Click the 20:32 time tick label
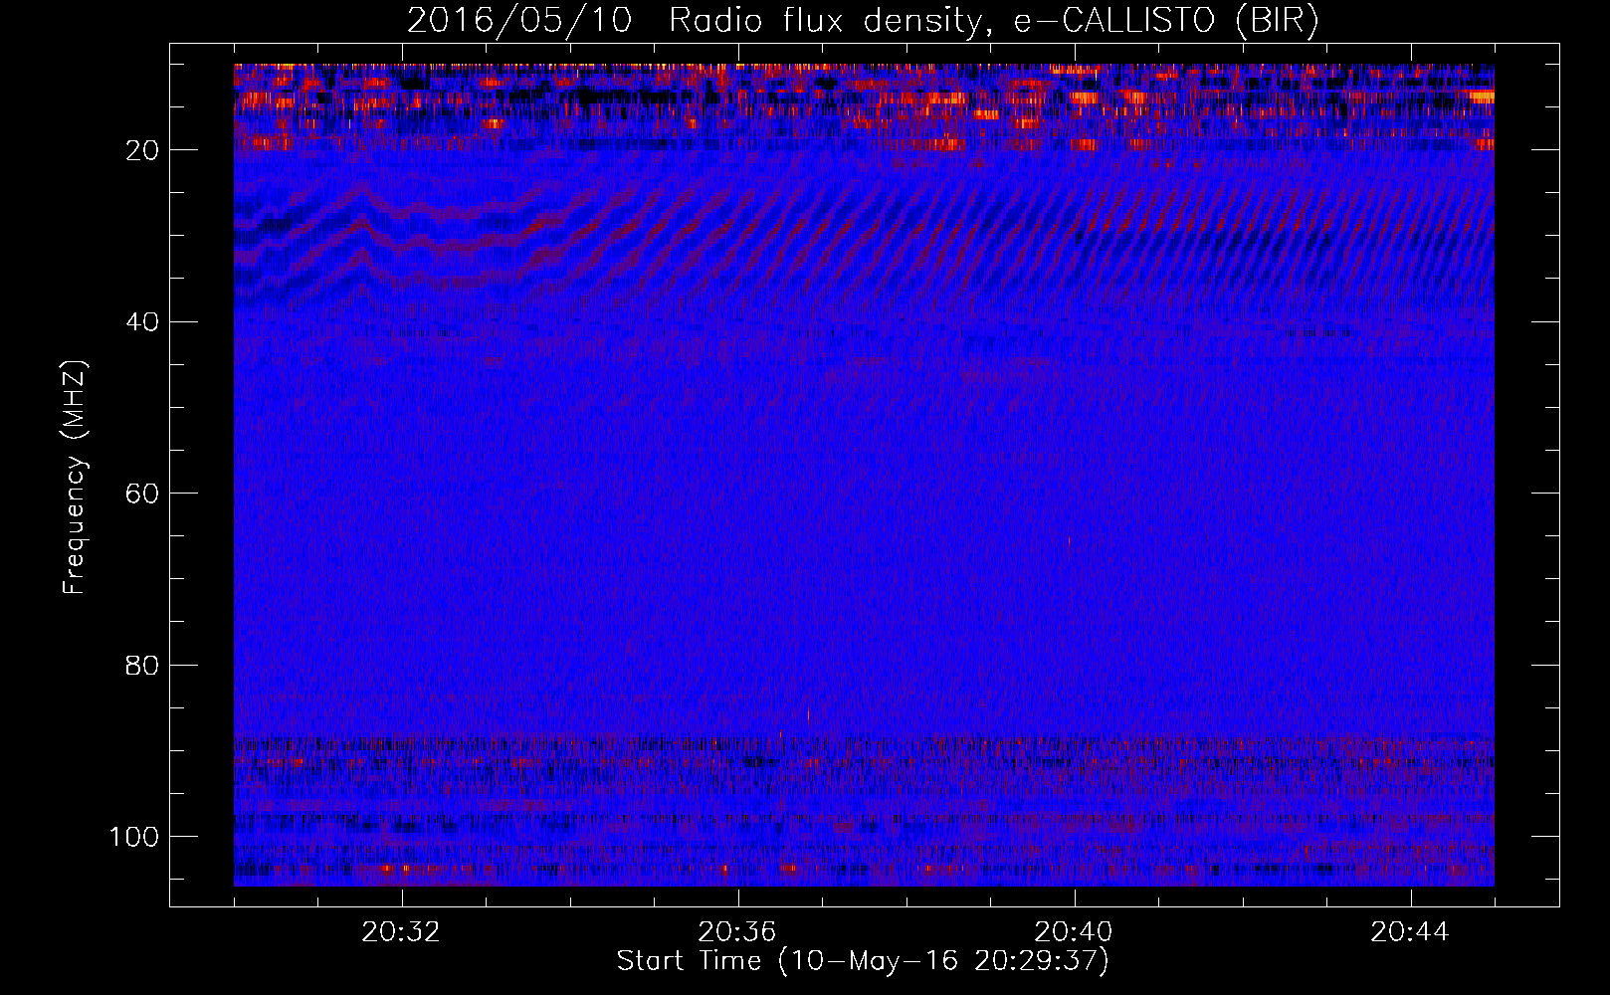 pyautogui.click(x=401, y=932)
